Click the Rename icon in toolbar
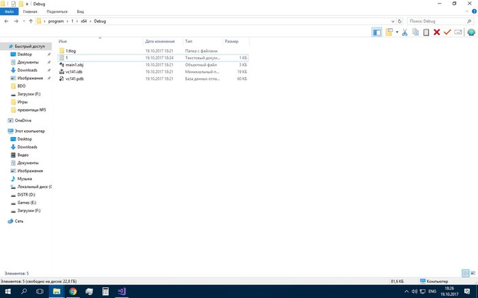This screenshot has width=478, height=298. click(458, 32)
